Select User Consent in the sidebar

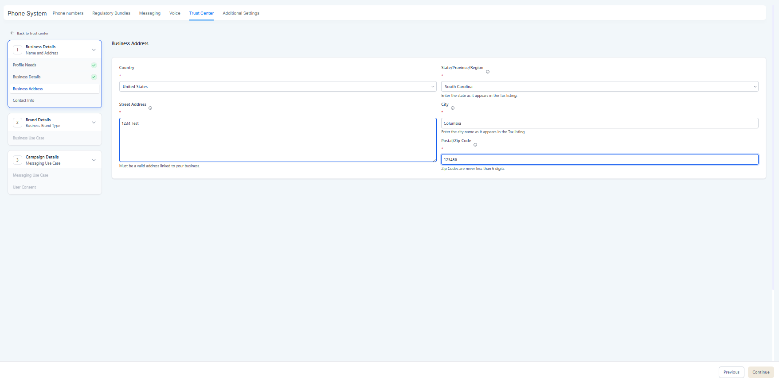24,187
